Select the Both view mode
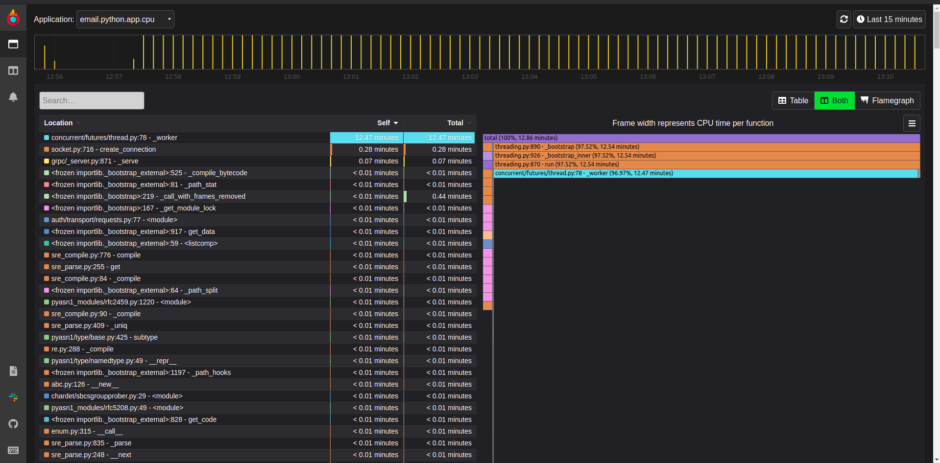The width and height of the screenshot is (940, 463). click(834, 101)
